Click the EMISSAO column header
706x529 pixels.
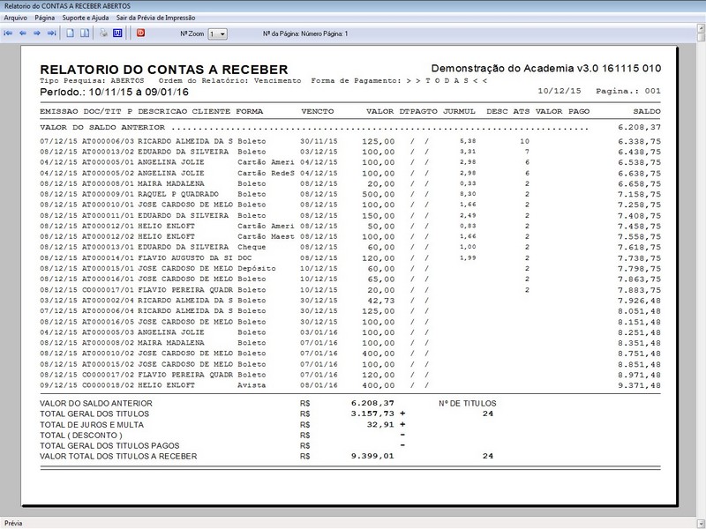point(59,112)
